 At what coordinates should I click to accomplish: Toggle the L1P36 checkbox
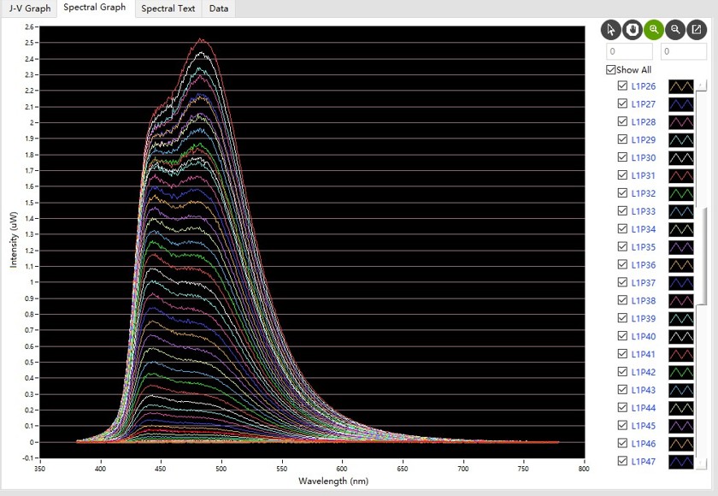pos(622,264)
